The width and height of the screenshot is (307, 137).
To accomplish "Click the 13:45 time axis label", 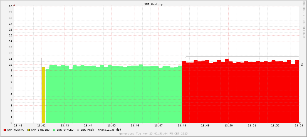I will pyautogui.click(x=112, y=126).
